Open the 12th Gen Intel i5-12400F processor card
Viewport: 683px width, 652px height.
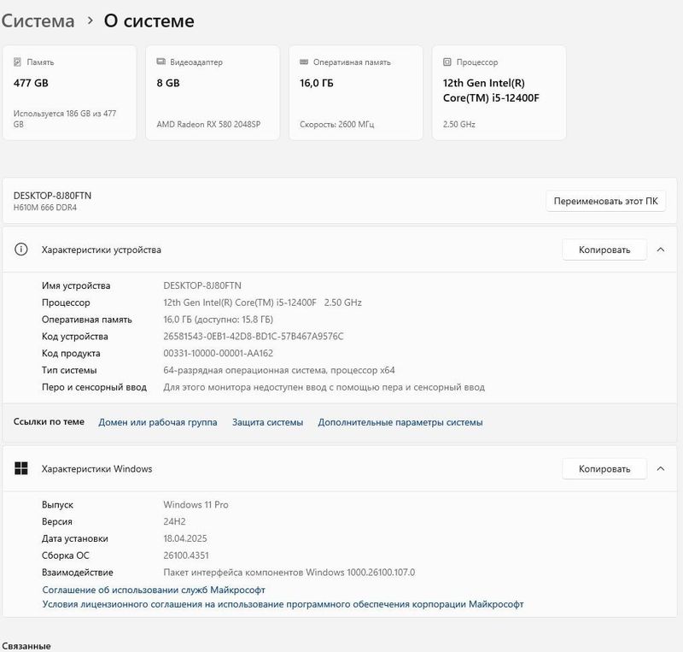pos(499,92)
